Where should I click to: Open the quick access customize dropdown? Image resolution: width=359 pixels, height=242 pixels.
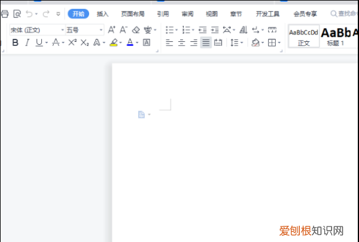pyautogui.click(x=59, y=14)
